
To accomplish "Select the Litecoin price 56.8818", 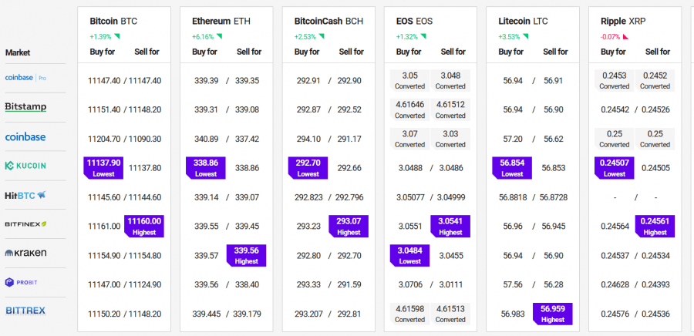I will click(513, 197).
